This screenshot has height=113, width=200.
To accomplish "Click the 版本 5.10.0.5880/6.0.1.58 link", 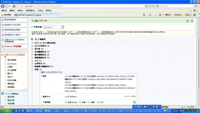I will (52, 72).
